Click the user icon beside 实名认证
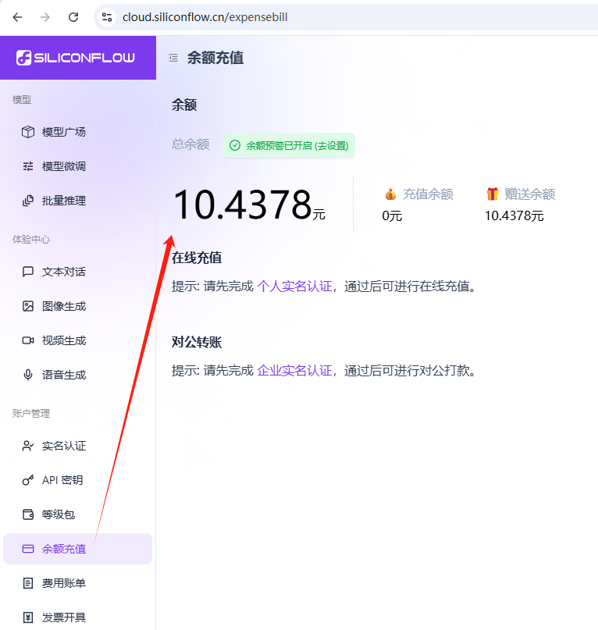The image size is (598, 630). [x=28, y=446]
